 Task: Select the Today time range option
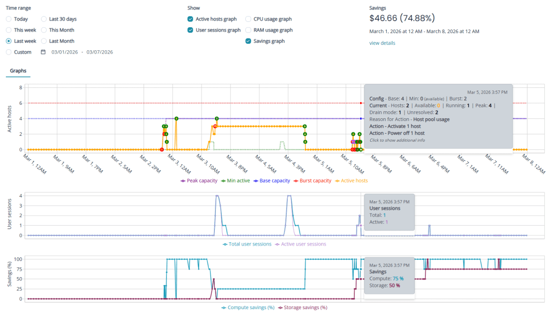click(x=9, y=19)
